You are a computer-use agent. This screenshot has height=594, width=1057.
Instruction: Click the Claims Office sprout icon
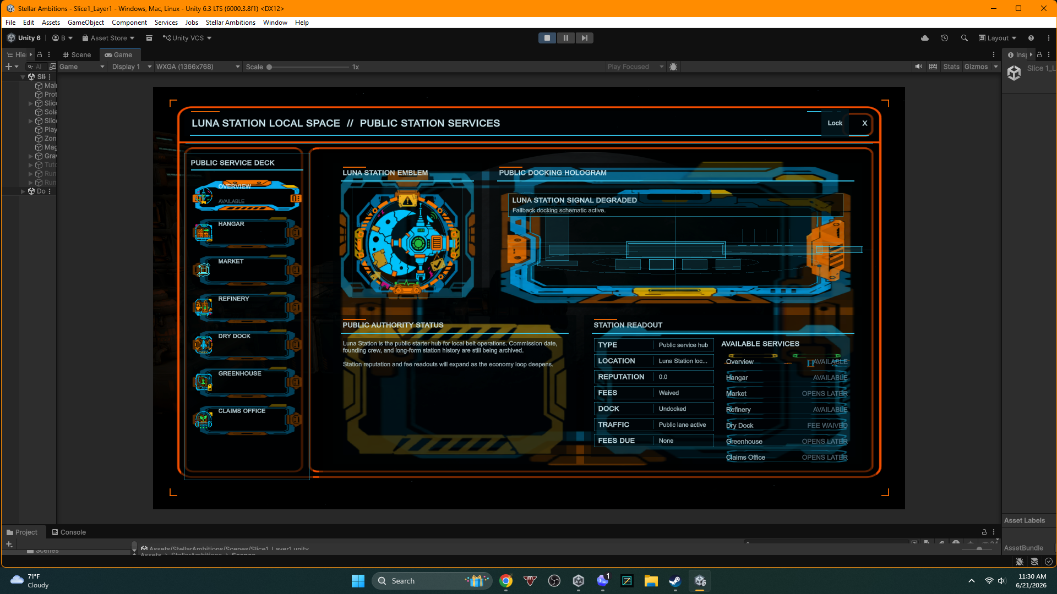(x=203, y=420)
